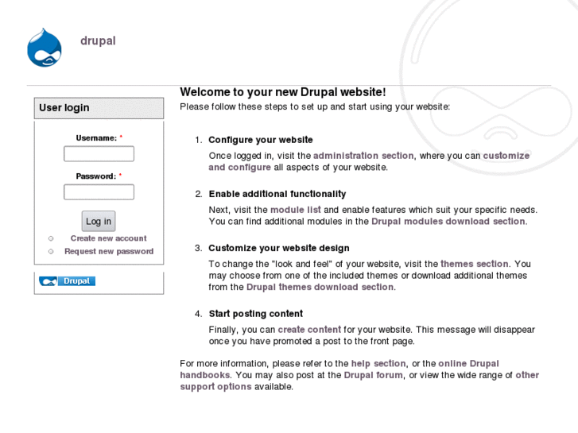Focus the Username input field

[99, 153]
